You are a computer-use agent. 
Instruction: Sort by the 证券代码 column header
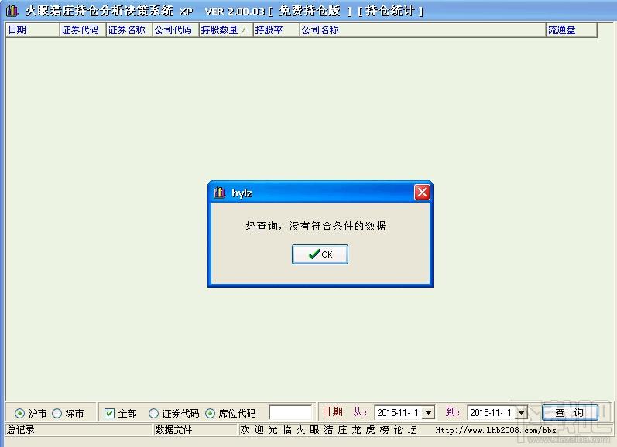tap(83, 30)
